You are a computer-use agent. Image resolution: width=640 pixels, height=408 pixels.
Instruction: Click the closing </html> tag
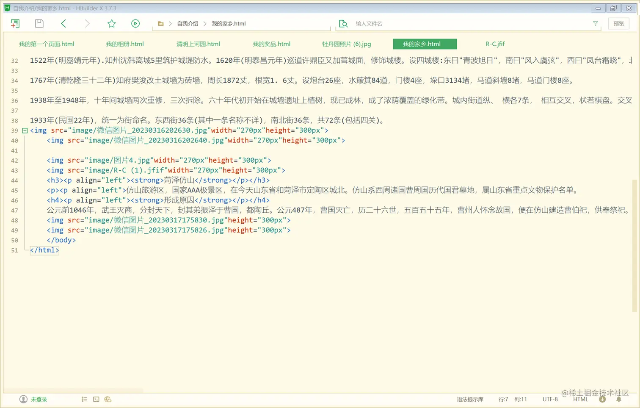pos(44,250)
